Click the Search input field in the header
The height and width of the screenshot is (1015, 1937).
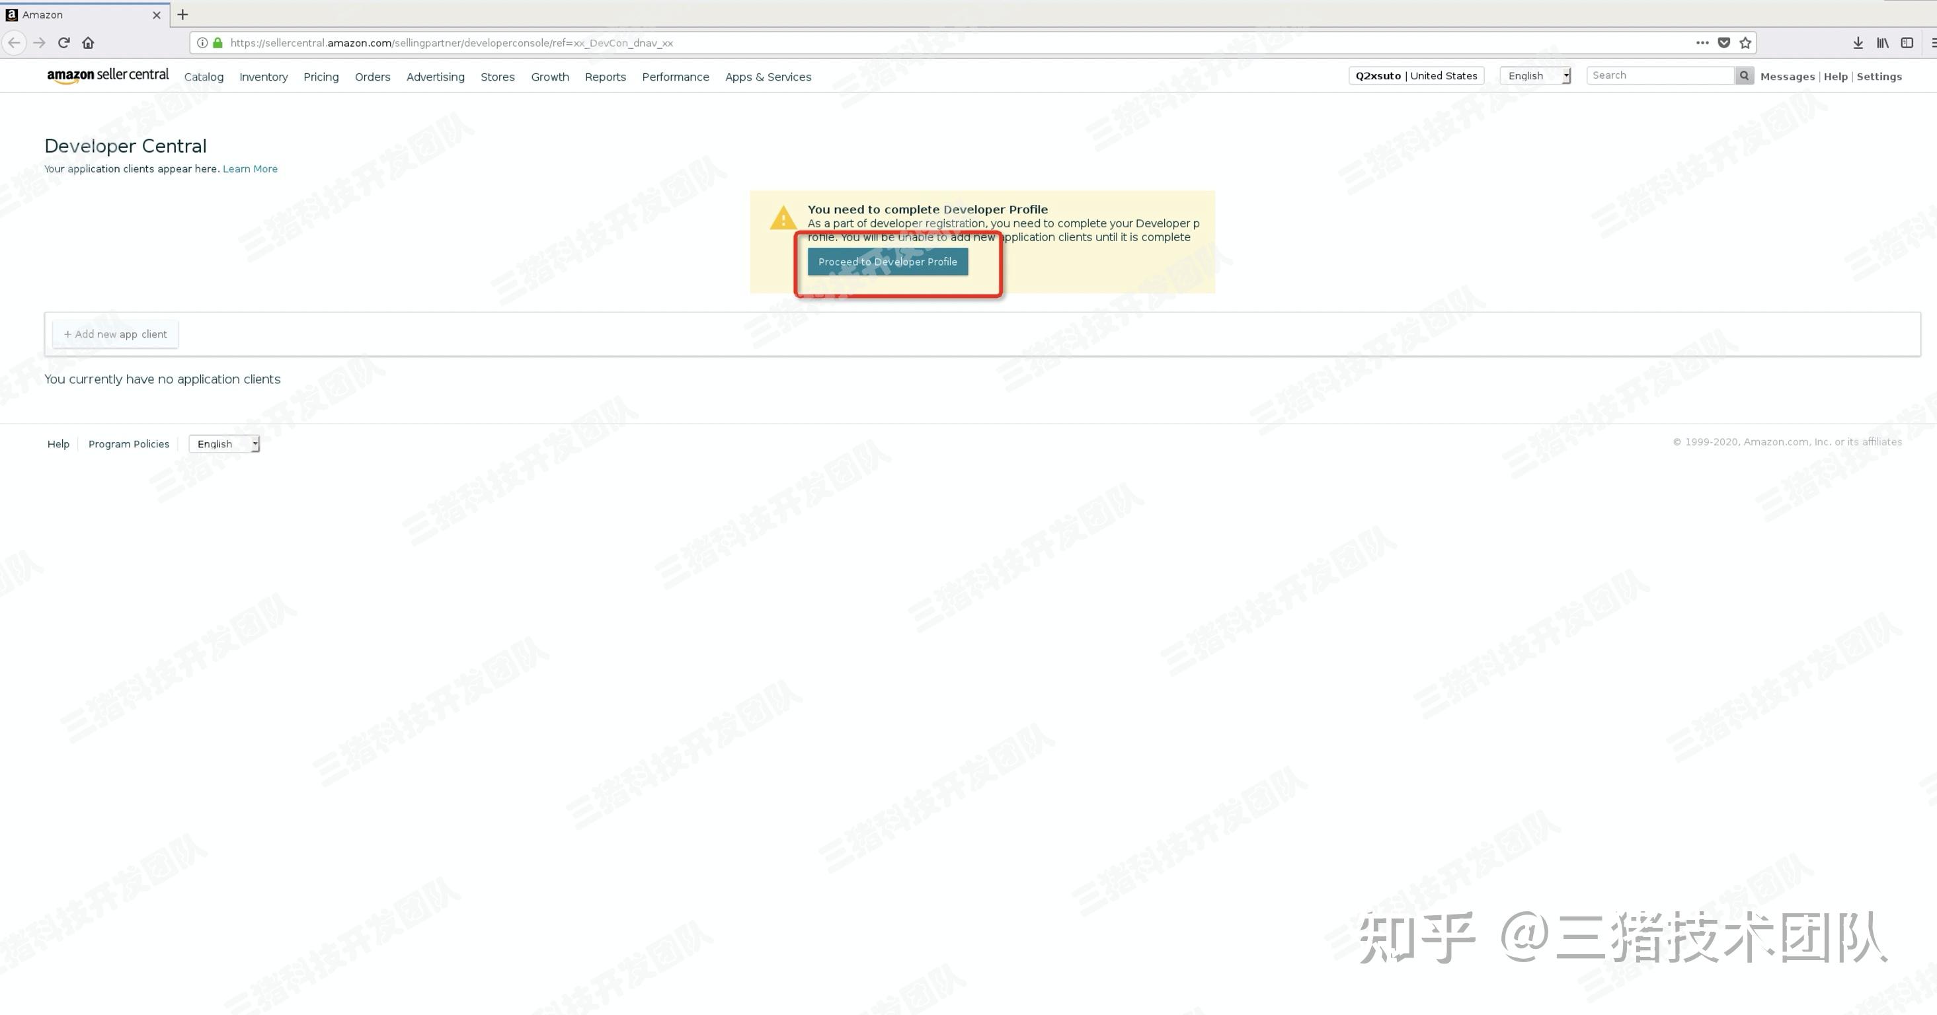1654,75
